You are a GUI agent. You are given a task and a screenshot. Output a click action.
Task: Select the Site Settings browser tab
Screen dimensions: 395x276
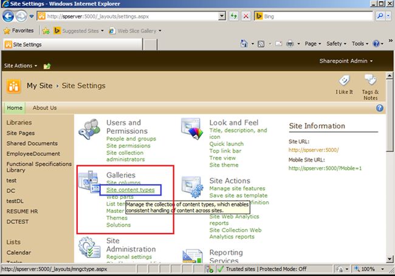tap(73, 44)
